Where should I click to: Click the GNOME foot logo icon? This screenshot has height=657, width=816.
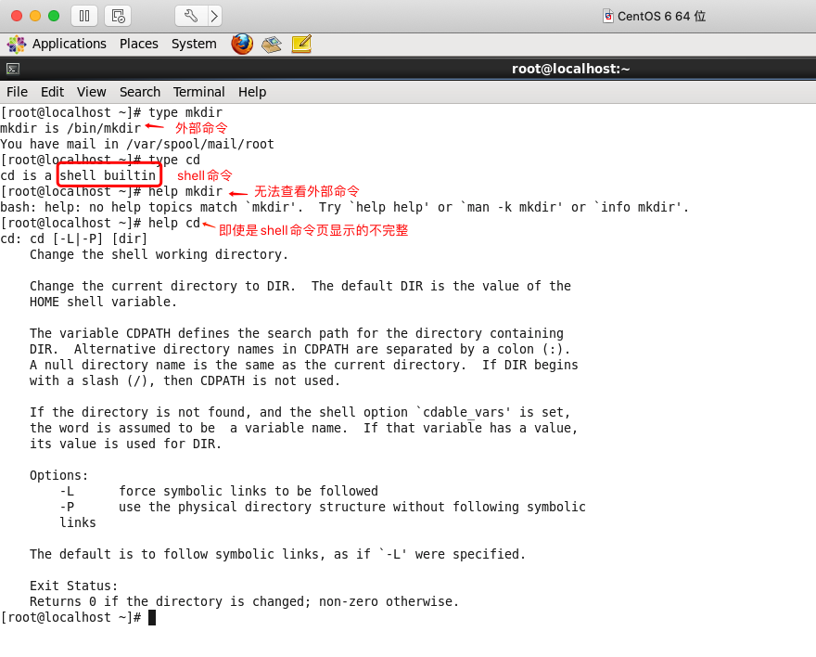click(x=17, y=45)
